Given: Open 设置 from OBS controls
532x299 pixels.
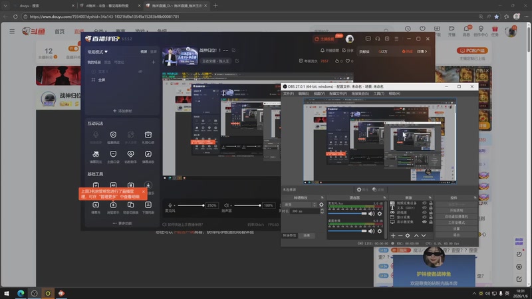Looking at the screenshot, I should (x=456, y=229).
